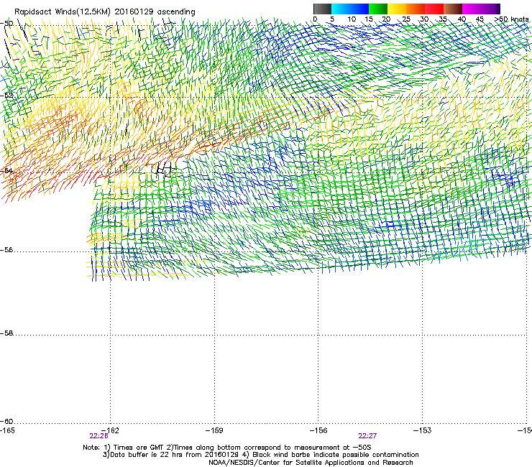Click the -60 latitude axis label
Image resolution: width=532 pixels, height=467 pixels.
pyautogui.click(x=7, y=422)
